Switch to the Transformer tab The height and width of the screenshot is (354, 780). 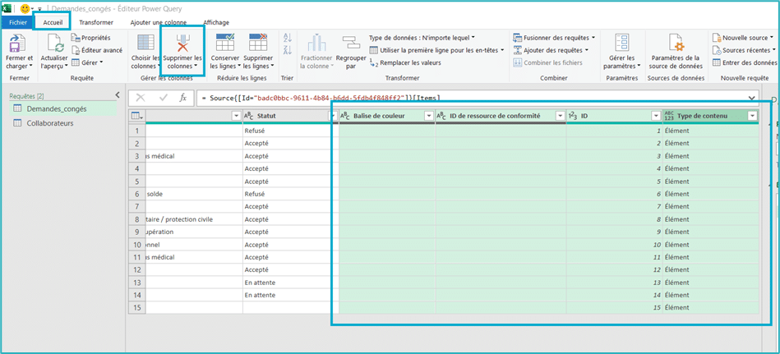point(96,22)
